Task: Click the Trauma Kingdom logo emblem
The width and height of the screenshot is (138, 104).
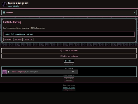Action: (4, 4)
